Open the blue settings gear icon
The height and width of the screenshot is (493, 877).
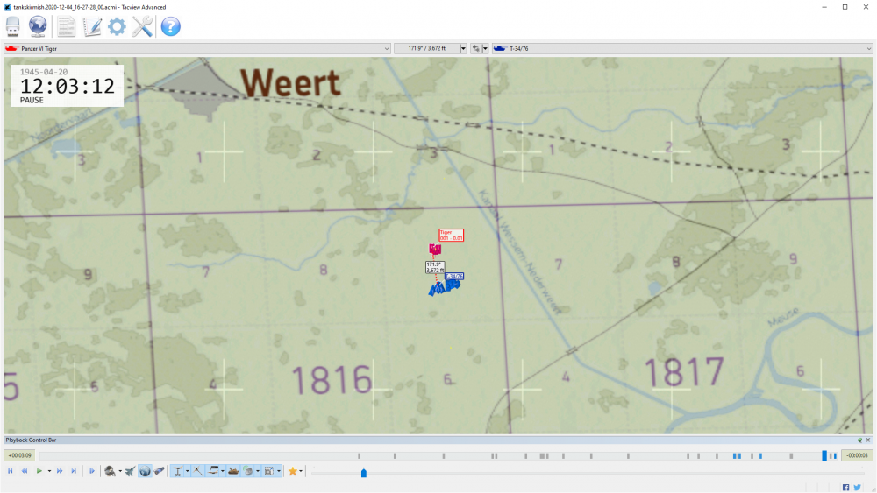[x=117, y=26]
